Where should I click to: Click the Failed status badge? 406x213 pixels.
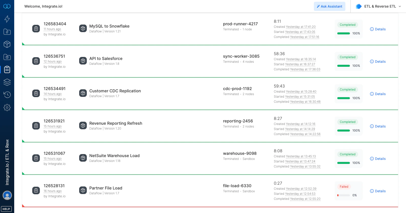coord(344,187)
